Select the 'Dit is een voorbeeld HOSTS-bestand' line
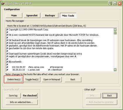 60,35
